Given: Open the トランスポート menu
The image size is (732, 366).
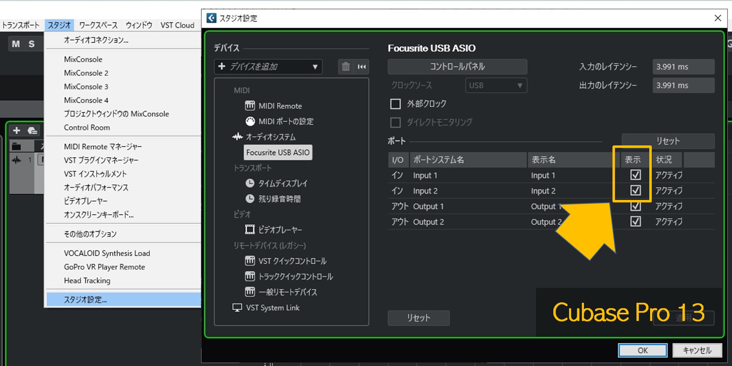Looking at the screenshot, I should point(21,25).
